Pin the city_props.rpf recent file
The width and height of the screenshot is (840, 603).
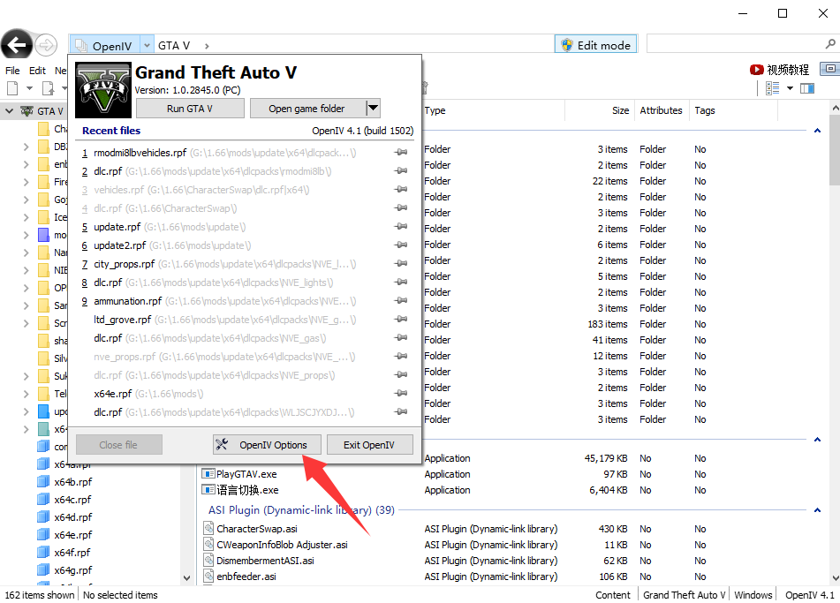401,263
